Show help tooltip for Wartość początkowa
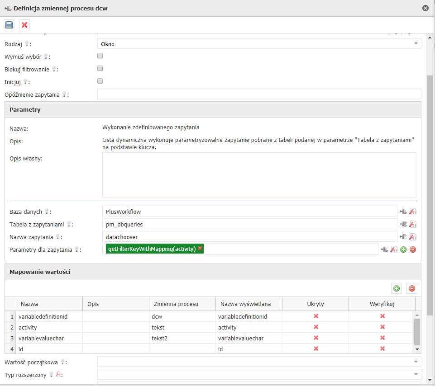This screenshot has width=435, height=386. tap(62, 362)
